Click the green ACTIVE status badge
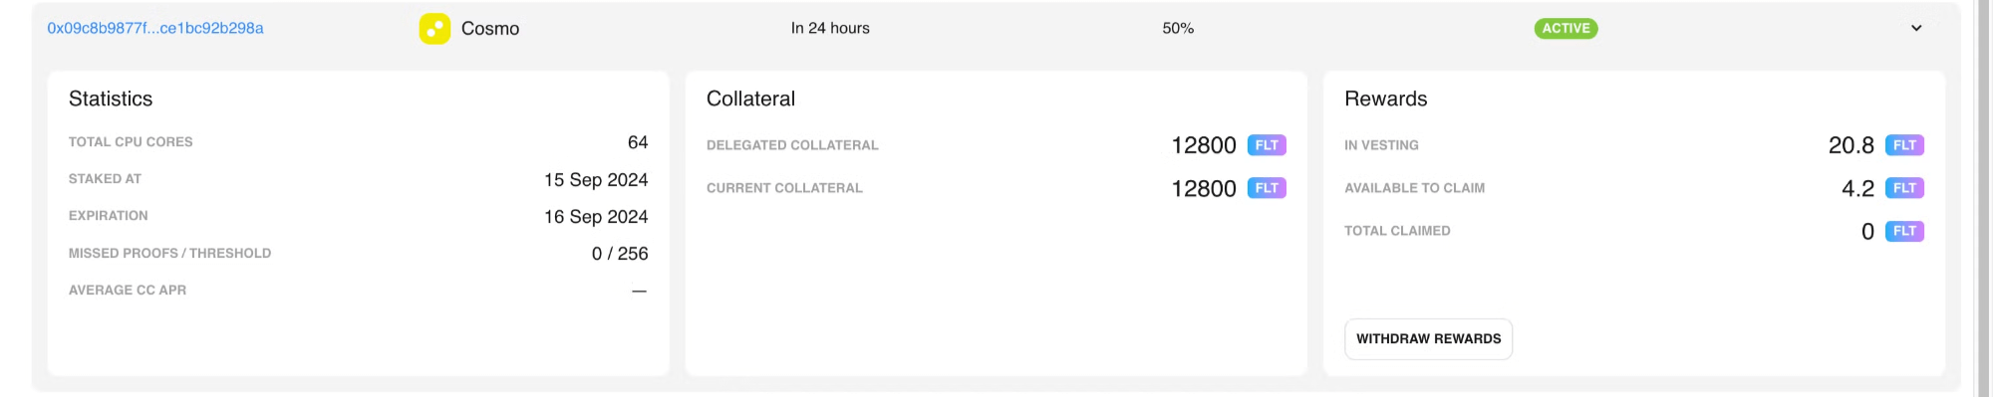Screen dimensions: 1993x397 (x=1566, y=29)
